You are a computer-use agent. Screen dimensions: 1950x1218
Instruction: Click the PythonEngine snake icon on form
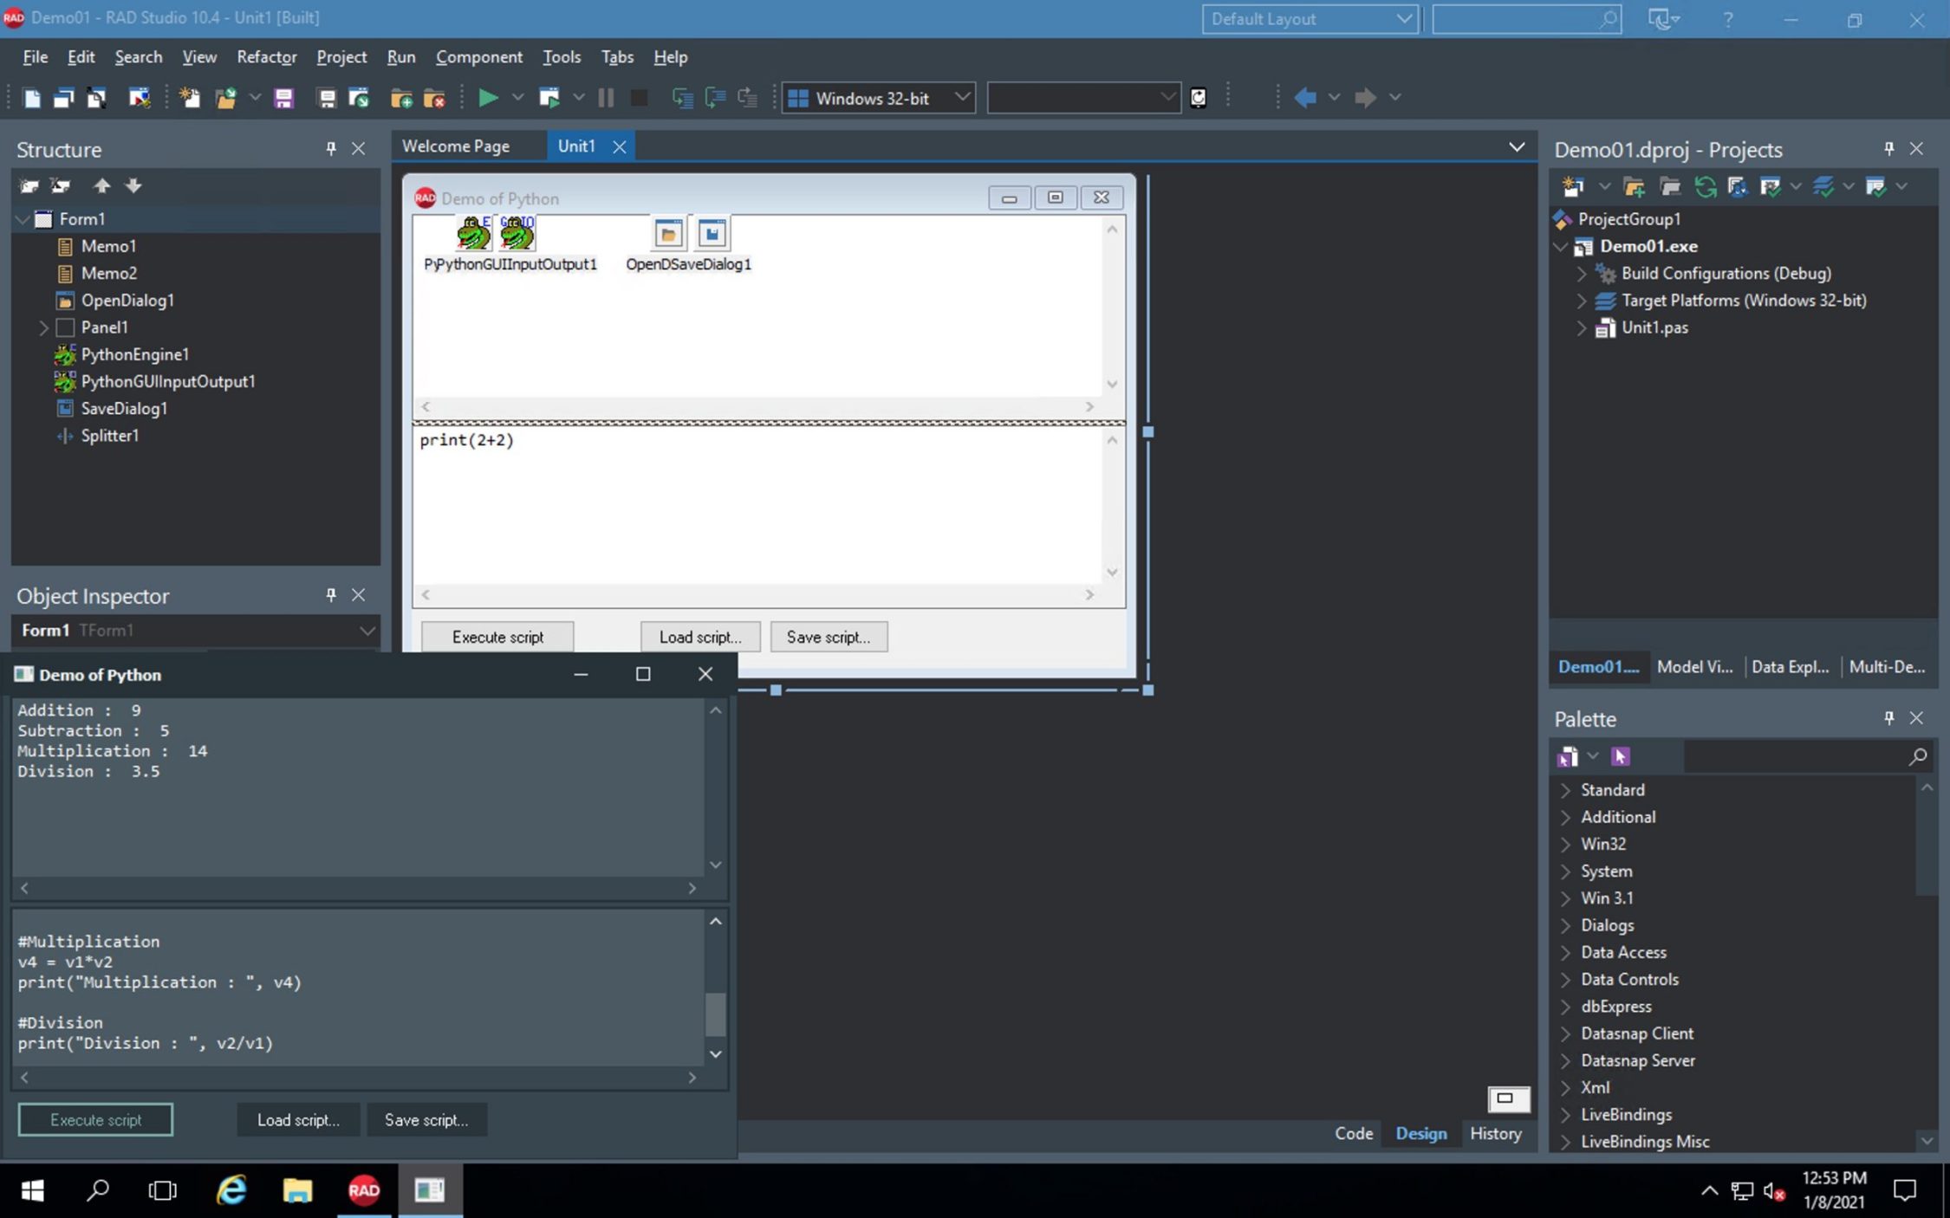[x=473, y=234]
